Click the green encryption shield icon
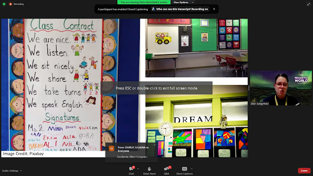This screenshot has width=313, height=176. (4, 4)
